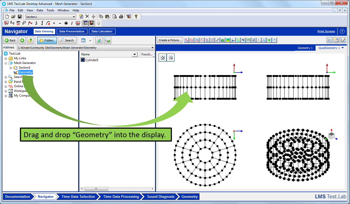Screen dimensions: 350x204
Task: Click the pencil edit icon at display top right
Action: pos(343,40)
